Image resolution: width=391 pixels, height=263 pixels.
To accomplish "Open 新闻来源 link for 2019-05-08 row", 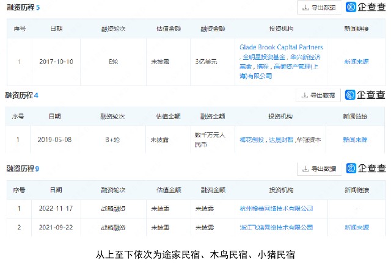I will 355,140.
